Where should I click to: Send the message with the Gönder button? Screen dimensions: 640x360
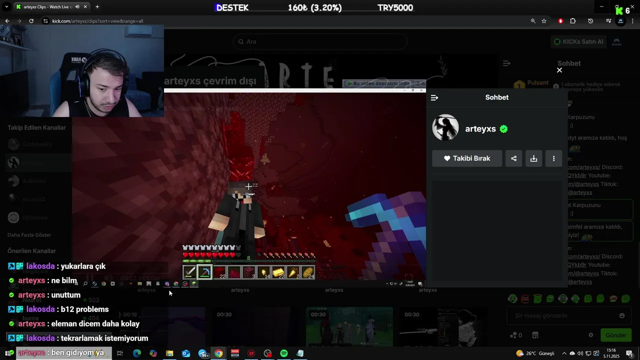tap(616, 335)
